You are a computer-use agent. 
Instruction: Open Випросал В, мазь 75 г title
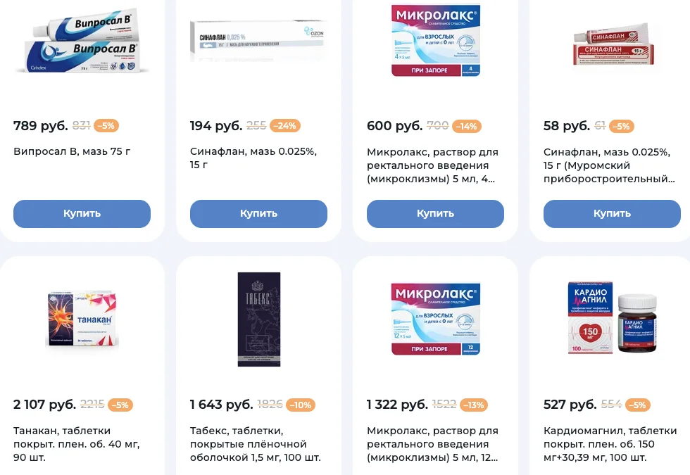click(x=72, y=151)
